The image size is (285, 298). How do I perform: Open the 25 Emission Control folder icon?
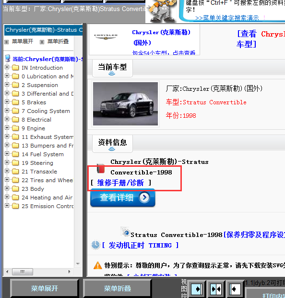click(15, 206)
